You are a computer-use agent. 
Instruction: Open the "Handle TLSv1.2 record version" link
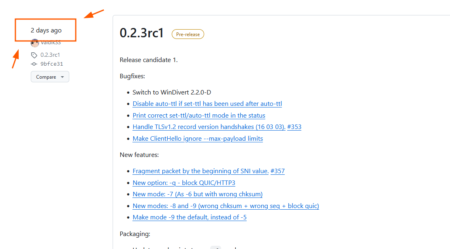209,127
